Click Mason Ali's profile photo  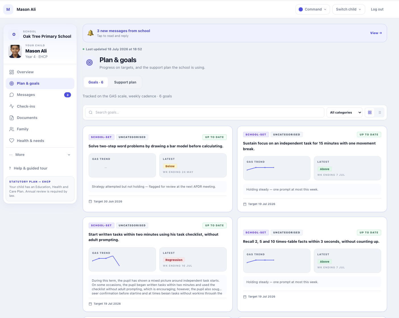(x=15, y=51)
